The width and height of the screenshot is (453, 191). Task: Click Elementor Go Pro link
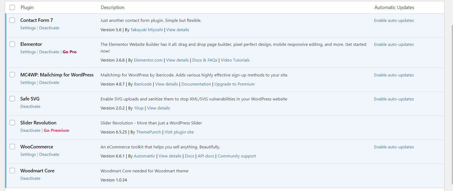point(69,52)
